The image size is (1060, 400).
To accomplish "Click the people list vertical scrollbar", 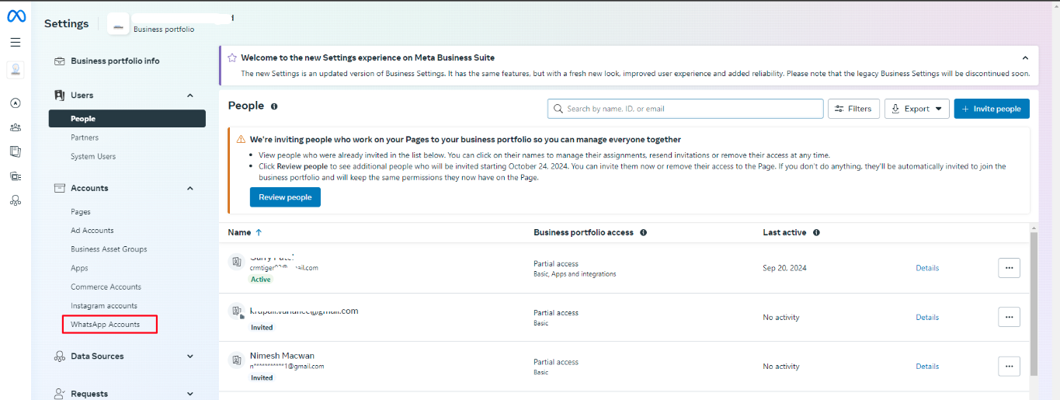I will (1034, 303).
